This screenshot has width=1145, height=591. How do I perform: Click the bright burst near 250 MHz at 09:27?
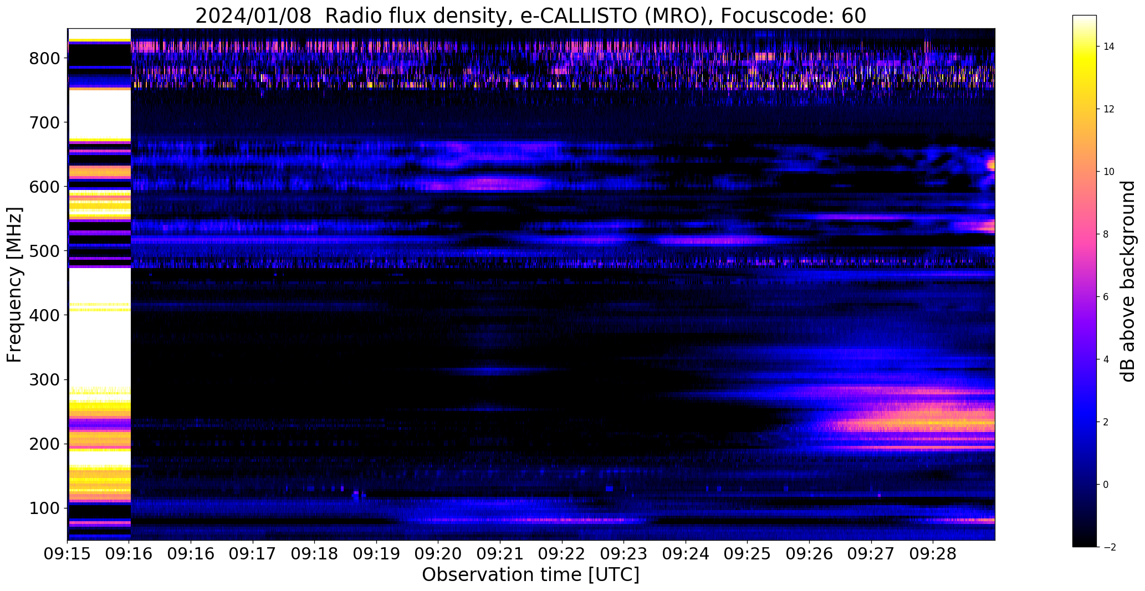point(909,418)
